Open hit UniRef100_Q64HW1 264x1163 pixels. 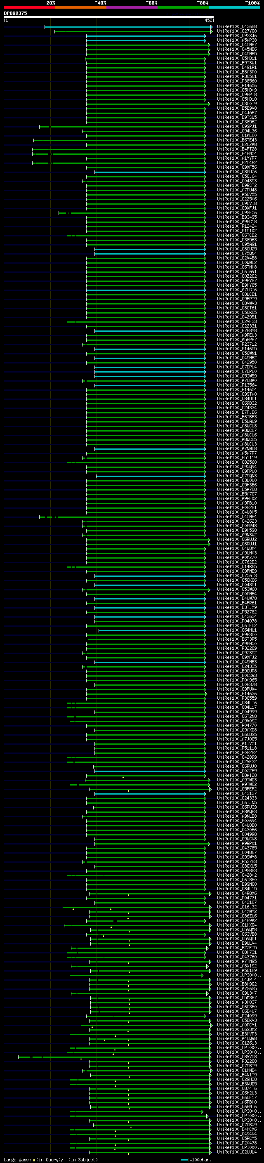tap(237, 630)
